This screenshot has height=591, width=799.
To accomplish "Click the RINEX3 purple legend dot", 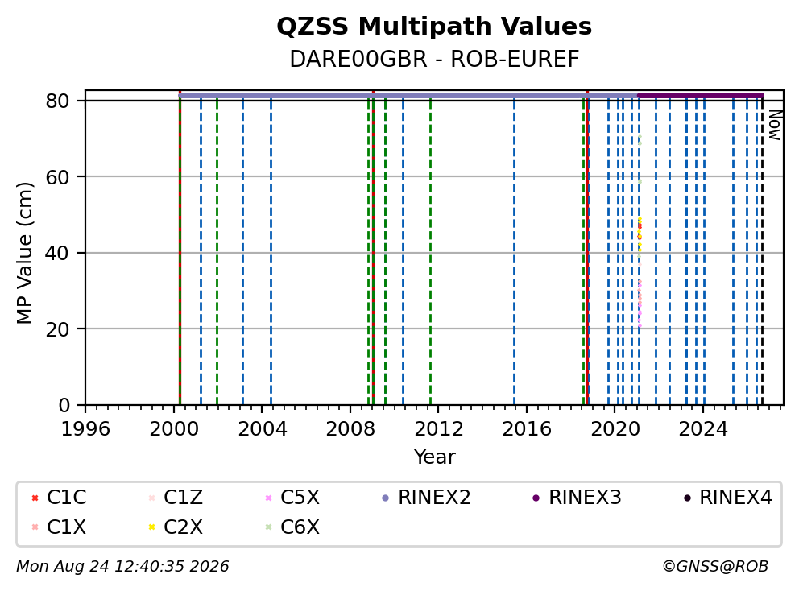I will click(x=536, y=498).
